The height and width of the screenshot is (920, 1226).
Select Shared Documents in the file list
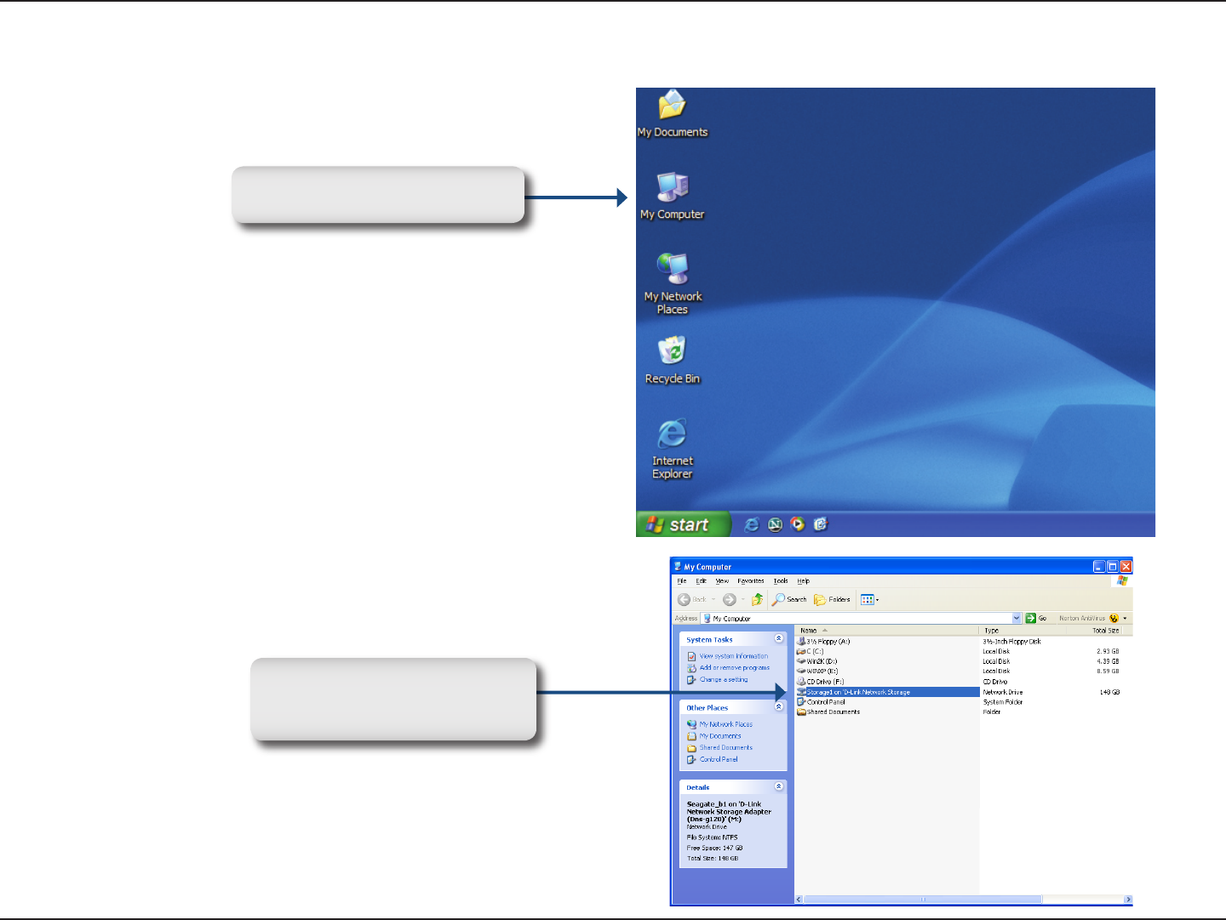point(828,712)
